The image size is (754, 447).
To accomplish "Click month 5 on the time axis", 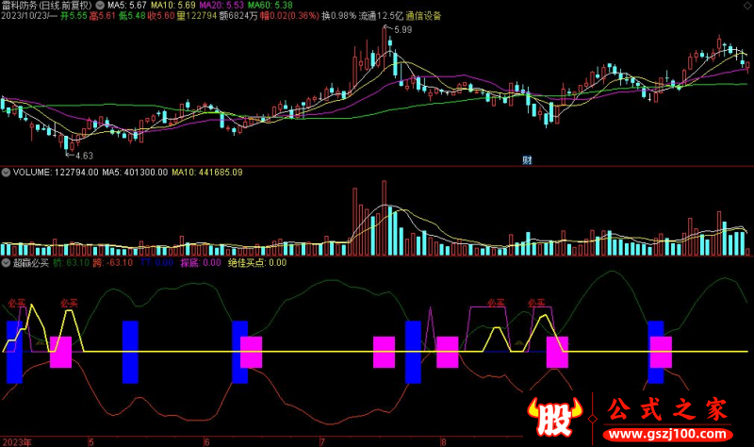I will click(x=90, y=441).
